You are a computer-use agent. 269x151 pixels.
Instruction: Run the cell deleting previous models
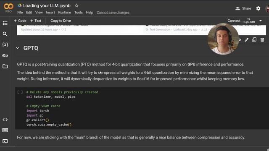tap(20, 92)
